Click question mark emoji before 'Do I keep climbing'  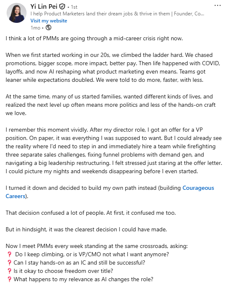pos(9,254)
